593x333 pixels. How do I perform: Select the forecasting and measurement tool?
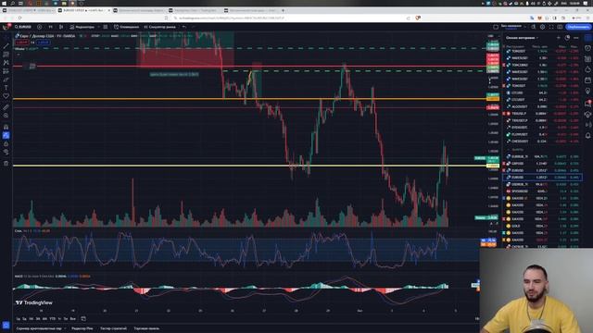click(6, 71)
